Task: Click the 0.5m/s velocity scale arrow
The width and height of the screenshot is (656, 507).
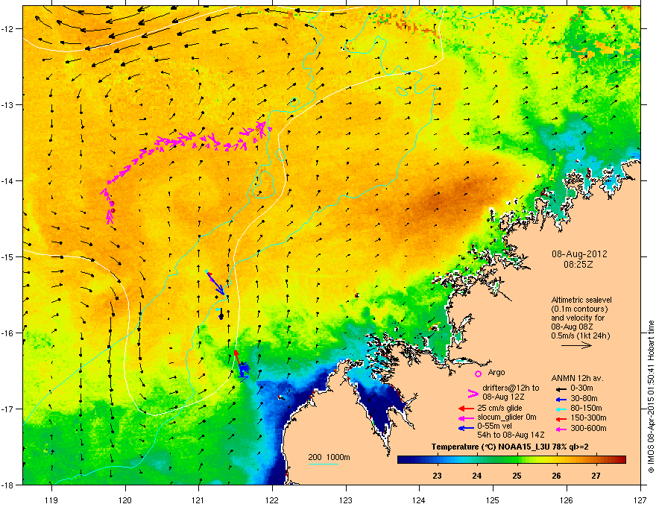Action: tap(576, 345)
